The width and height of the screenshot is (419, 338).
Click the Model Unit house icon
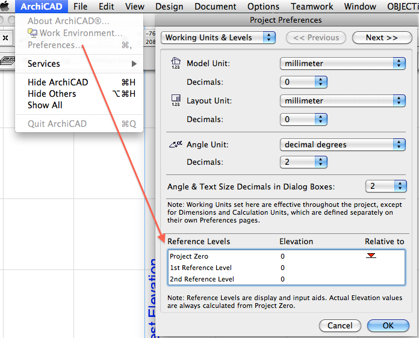coord(176,63)
